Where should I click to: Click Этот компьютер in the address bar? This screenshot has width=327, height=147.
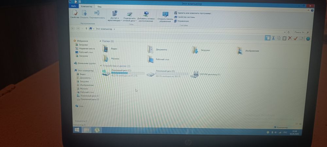(104, 29)
